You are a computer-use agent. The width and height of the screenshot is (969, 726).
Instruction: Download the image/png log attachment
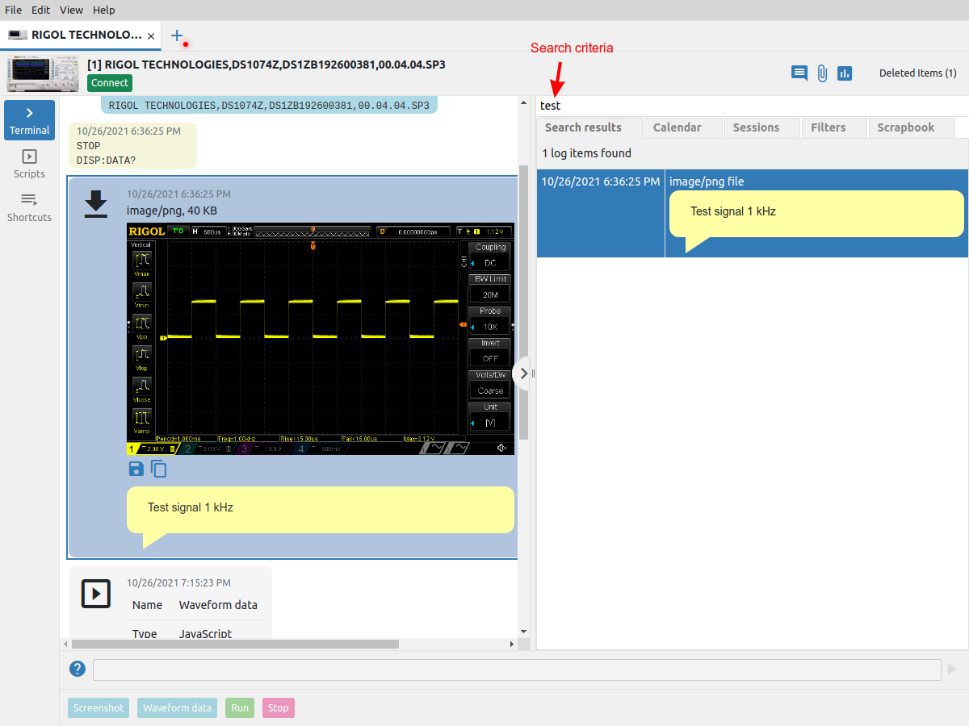click(96, 204)
